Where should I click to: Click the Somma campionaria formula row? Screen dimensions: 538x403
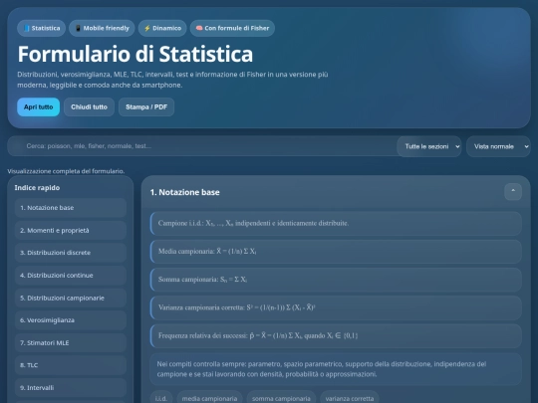(x=336, y=280)
